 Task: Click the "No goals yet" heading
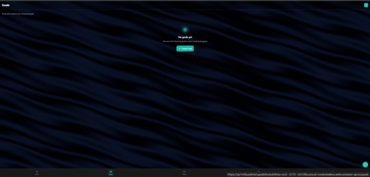pyautogui.click(x=185, y=37)
